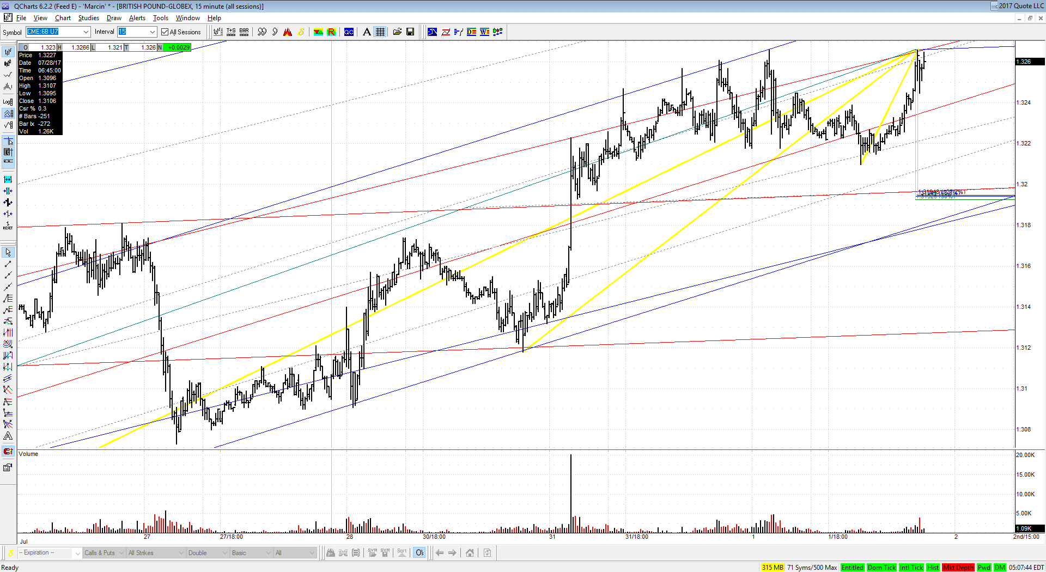This screenshot has width=1046, height=572.
Task: Click the forward arrow in bottom toolbar
Action: (x=452, y=553)
